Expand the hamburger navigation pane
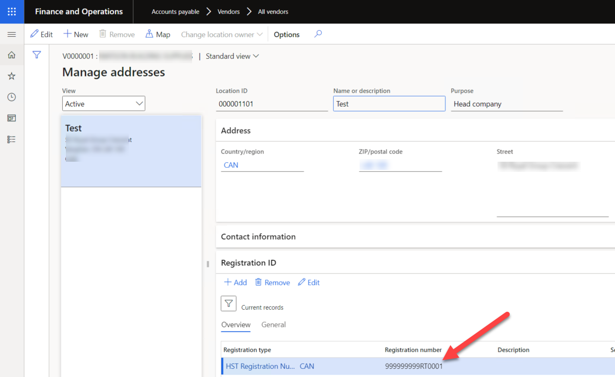Screen dimensions: 615x377 [12, 35]
